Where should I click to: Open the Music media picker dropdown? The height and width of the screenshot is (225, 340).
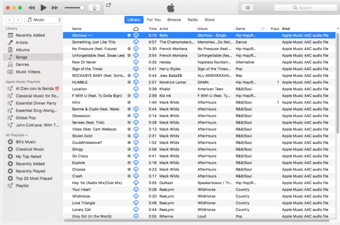(43, 19)
